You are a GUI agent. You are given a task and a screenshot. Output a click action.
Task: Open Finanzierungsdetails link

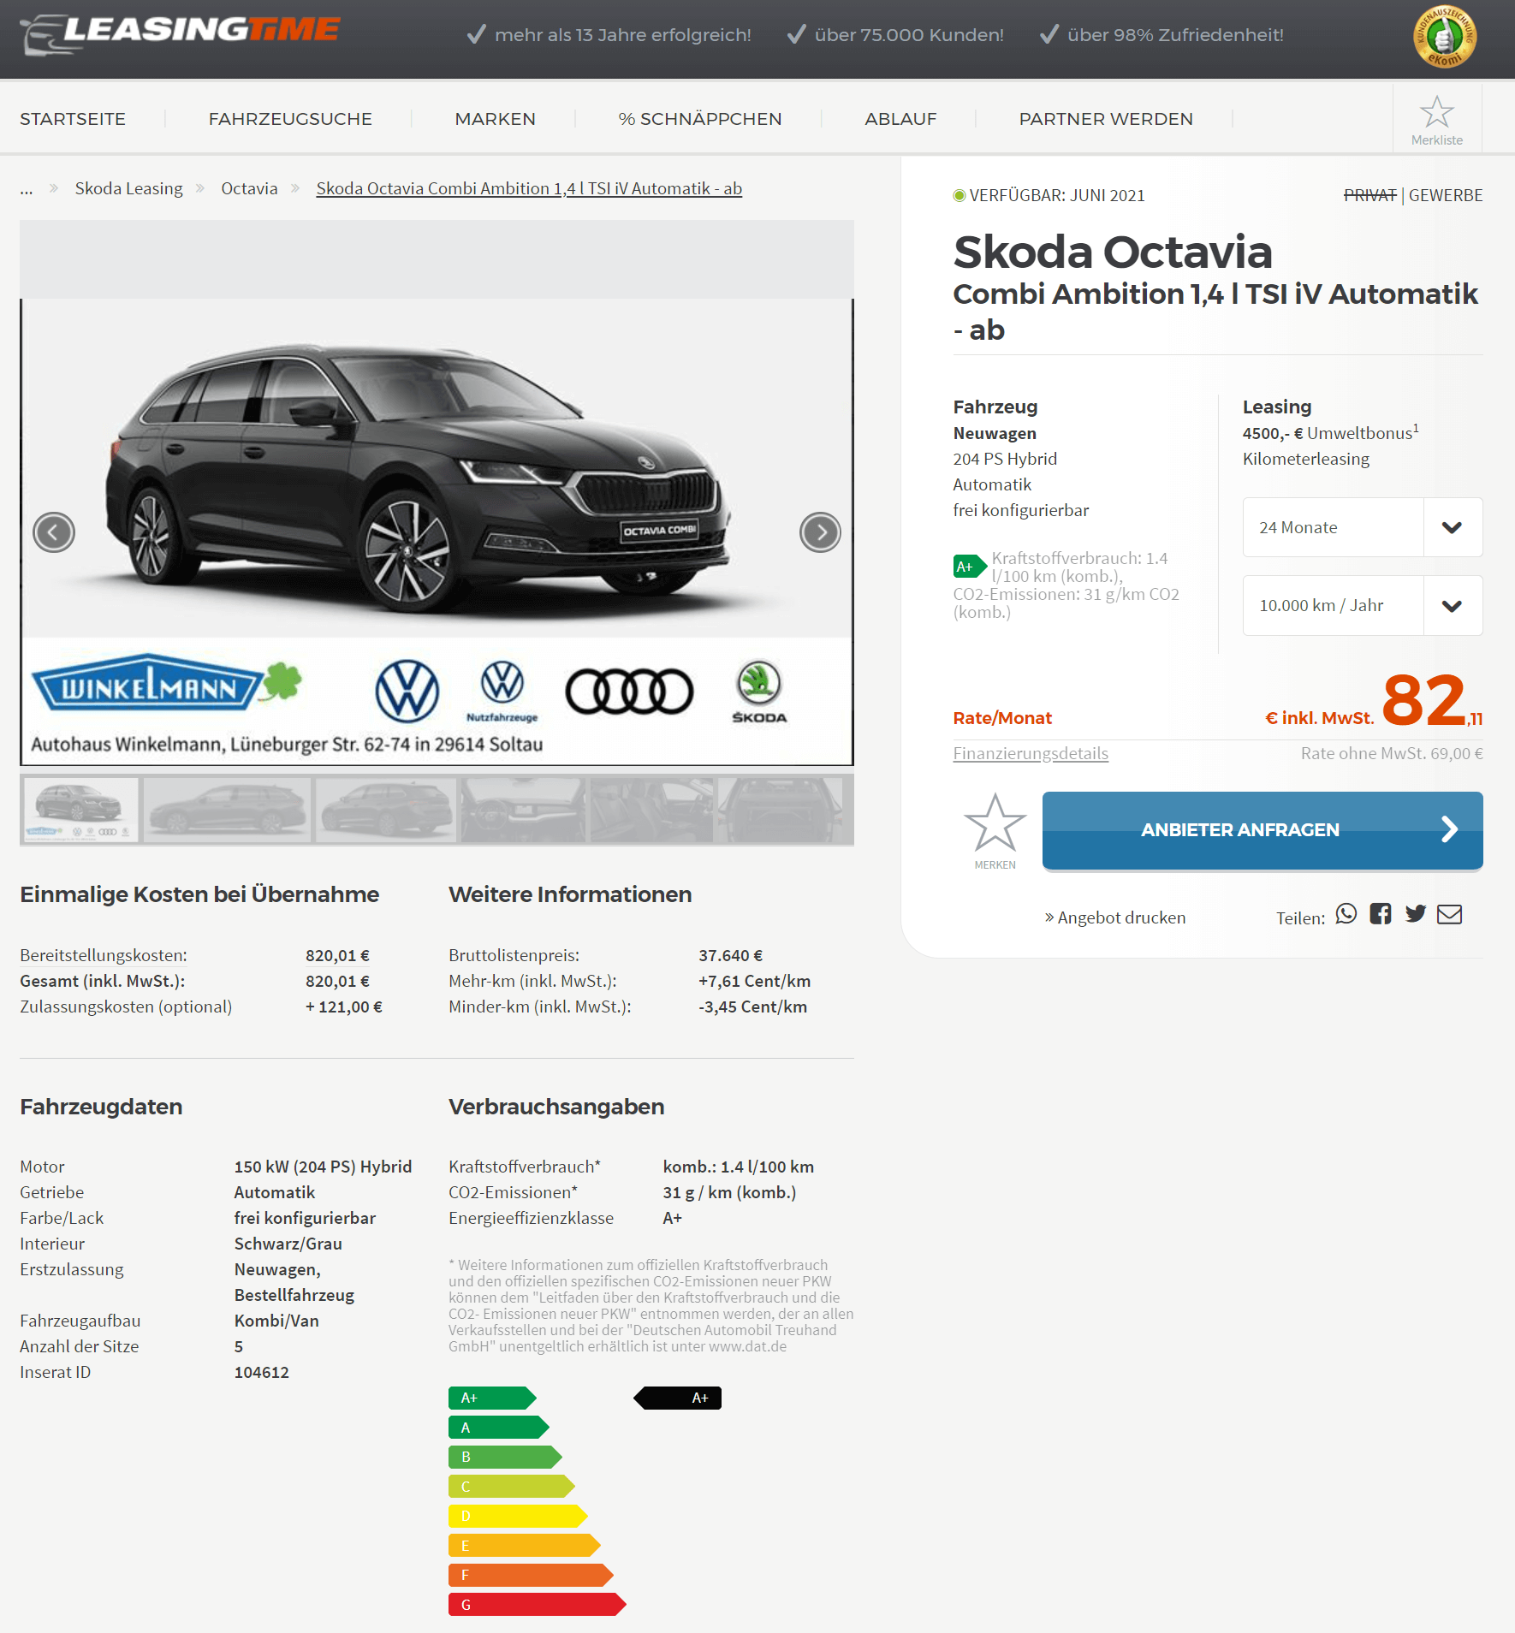1031,753
